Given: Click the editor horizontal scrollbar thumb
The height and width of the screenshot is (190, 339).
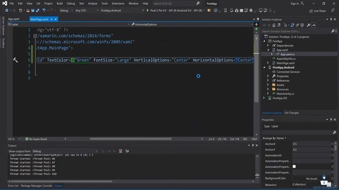Looking at the screenshot, I should [131, 139].
